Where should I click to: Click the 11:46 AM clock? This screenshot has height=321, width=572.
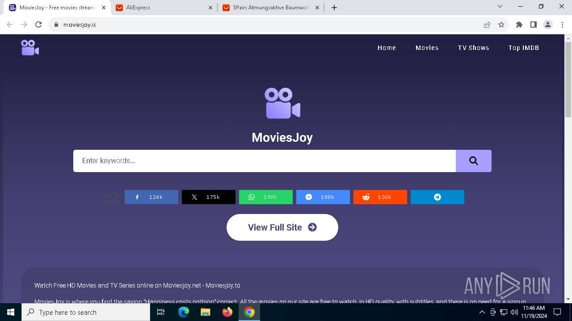[x=534, y=308]
